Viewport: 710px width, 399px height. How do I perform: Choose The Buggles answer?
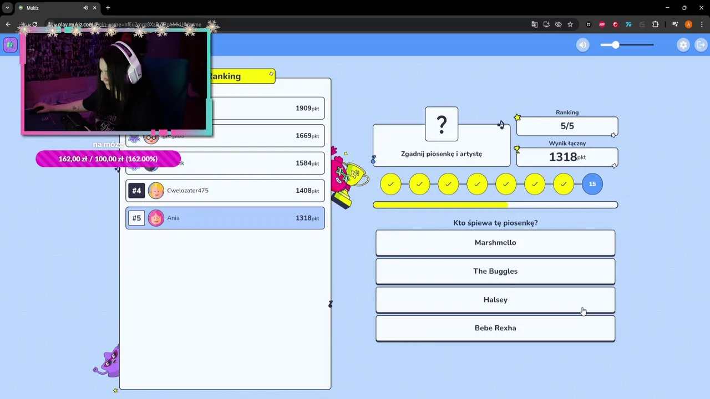coord(495,272)
